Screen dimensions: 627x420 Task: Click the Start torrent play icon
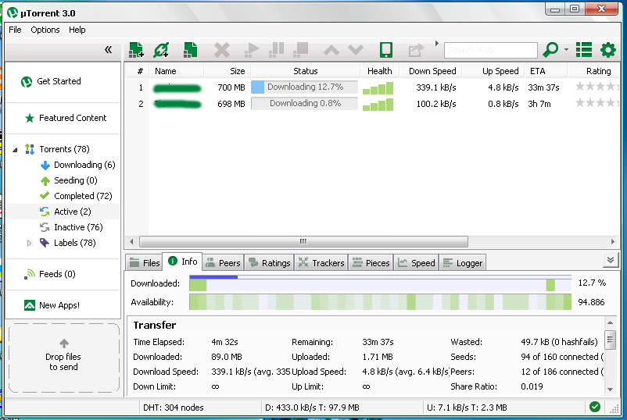(x=252, y=50)
